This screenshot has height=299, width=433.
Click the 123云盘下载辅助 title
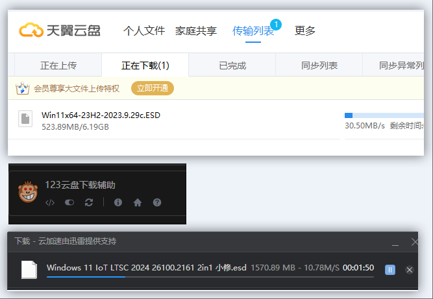pos(80,185)
